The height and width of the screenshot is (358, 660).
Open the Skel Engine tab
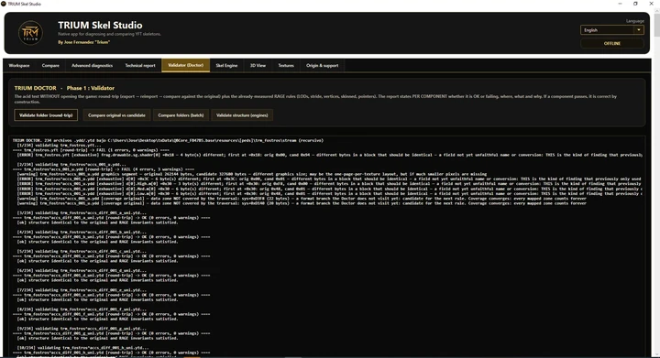pos(226,66)
